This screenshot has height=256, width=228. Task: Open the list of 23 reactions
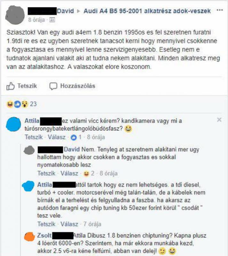coord(33,104)
